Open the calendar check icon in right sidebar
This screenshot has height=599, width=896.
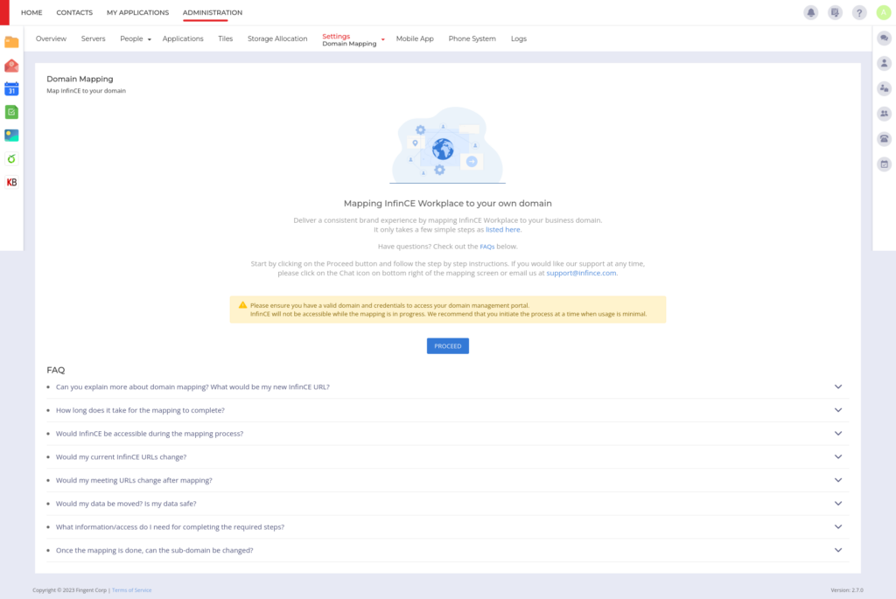pyautogui.click(x=884, y=164)
